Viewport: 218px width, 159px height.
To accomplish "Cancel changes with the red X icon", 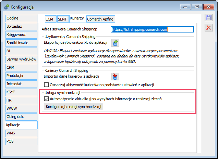I will [x=208, y=28].
